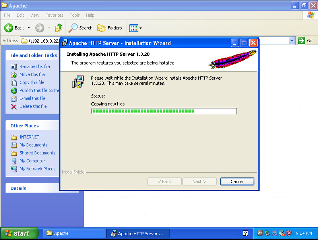Open the Address bar dropdown
Viewport: 318px width, 240px height.
(292, 41)
